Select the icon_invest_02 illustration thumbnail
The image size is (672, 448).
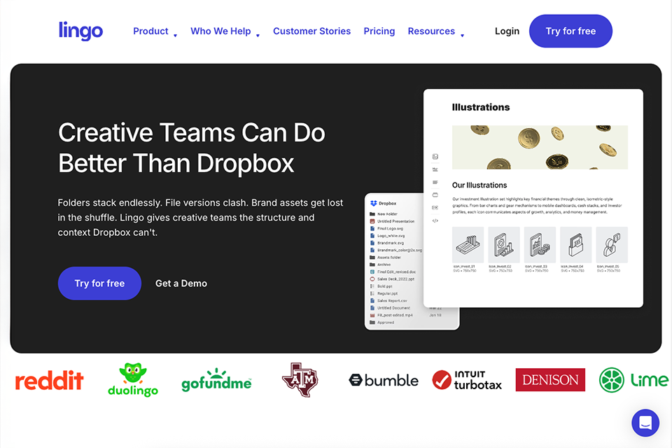[504, 245]
